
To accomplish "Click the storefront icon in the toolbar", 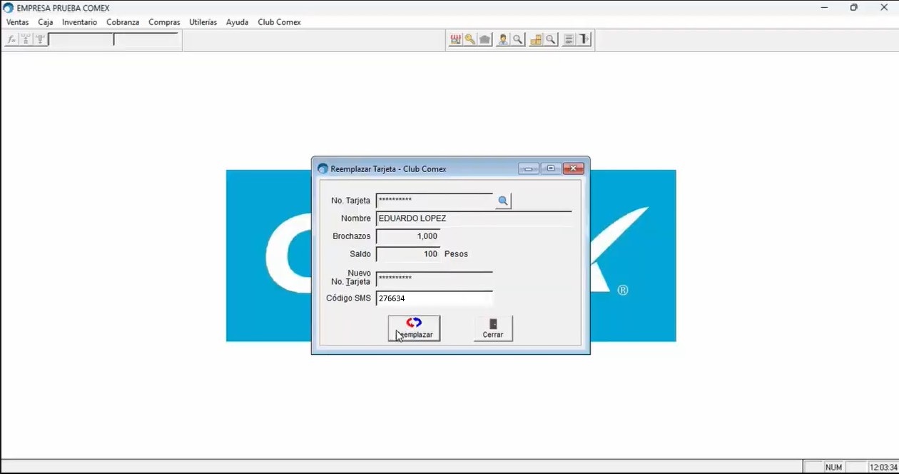I will (x=455, y=40).
